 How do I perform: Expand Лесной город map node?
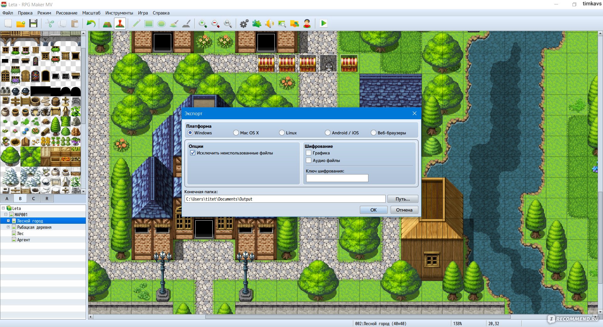click(8, 221)
